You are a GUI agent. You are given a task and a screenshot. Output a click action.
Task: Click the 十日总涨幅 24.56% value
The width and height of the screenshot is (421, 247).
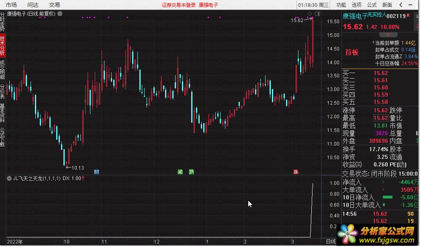coord(409,63)
